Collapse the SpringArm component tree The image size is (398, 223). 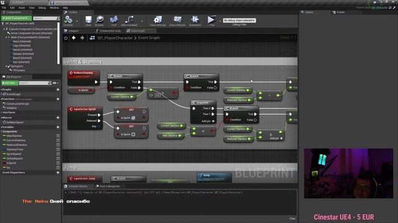click(x=6, y=66)
